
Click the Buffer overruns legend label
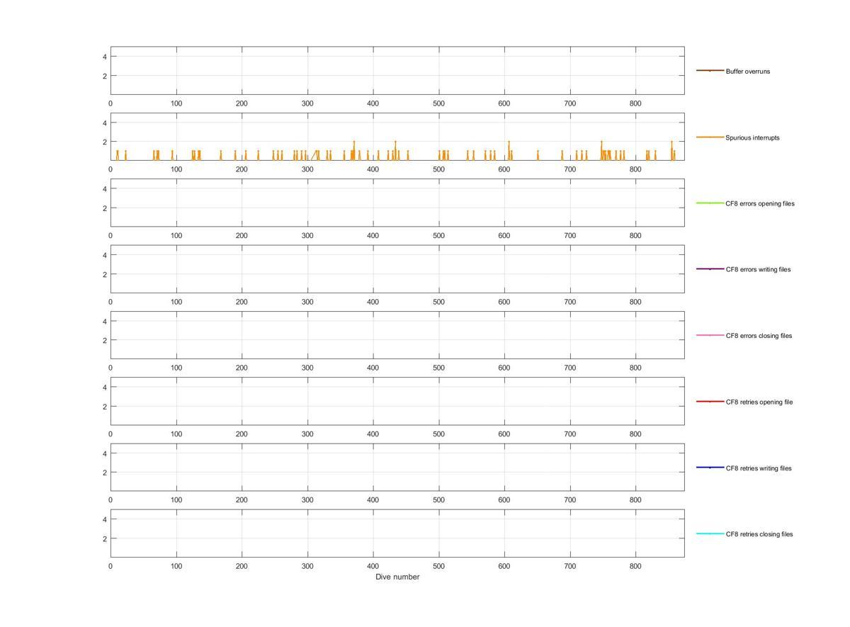pos(747,72)
